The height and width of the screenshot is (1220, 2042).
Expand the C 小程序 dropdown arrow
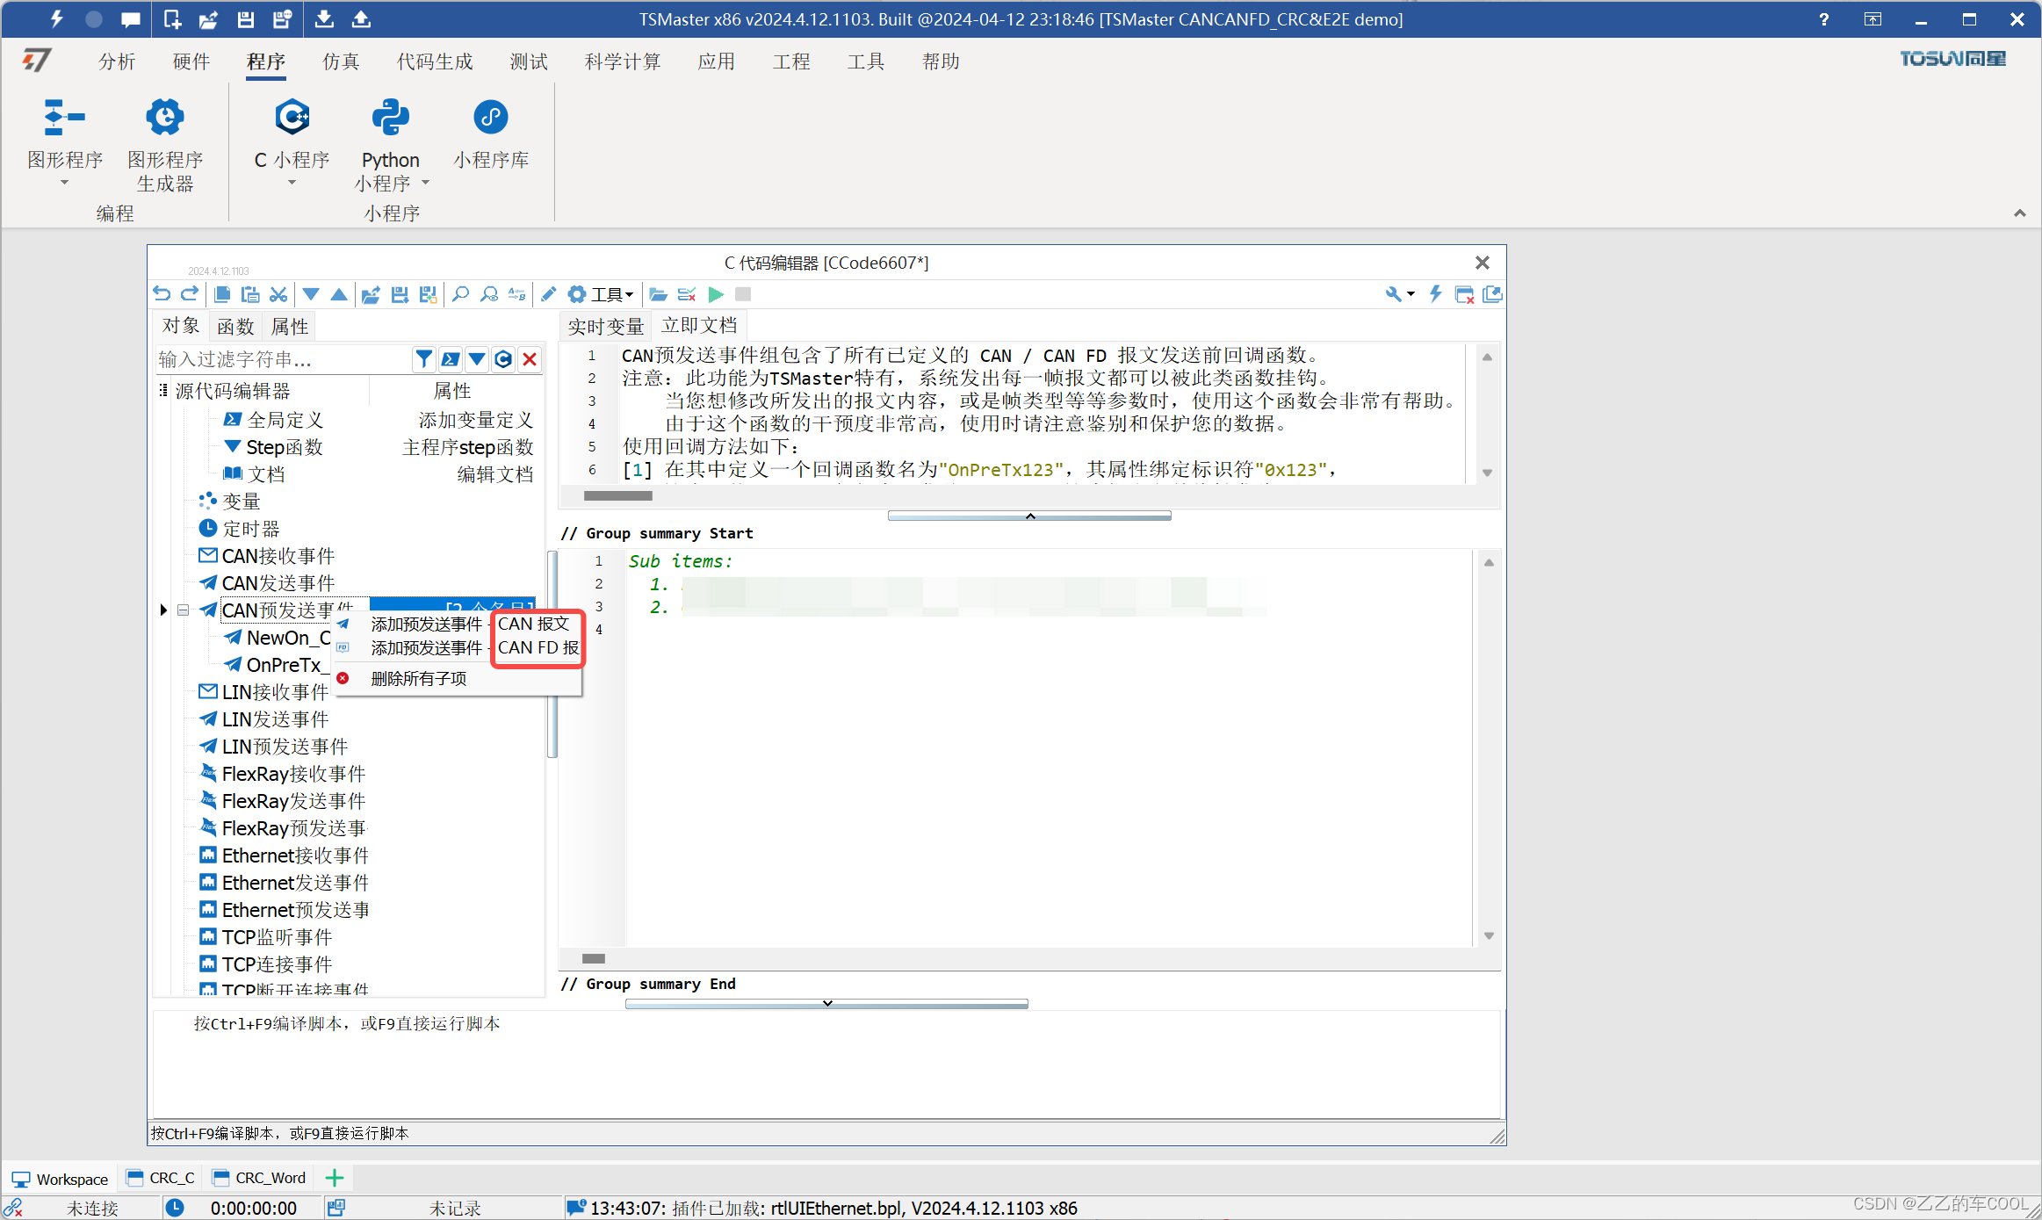pos(292,183)
